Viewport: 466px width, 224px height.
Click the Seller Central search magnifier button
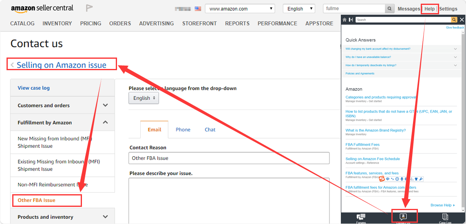click(x=390, y=9)
